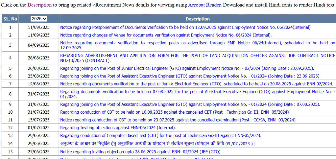The width and height of the screenshot is (336, 159).
Task: Click the SL. No column header
Action: click(x=10, y=19)
